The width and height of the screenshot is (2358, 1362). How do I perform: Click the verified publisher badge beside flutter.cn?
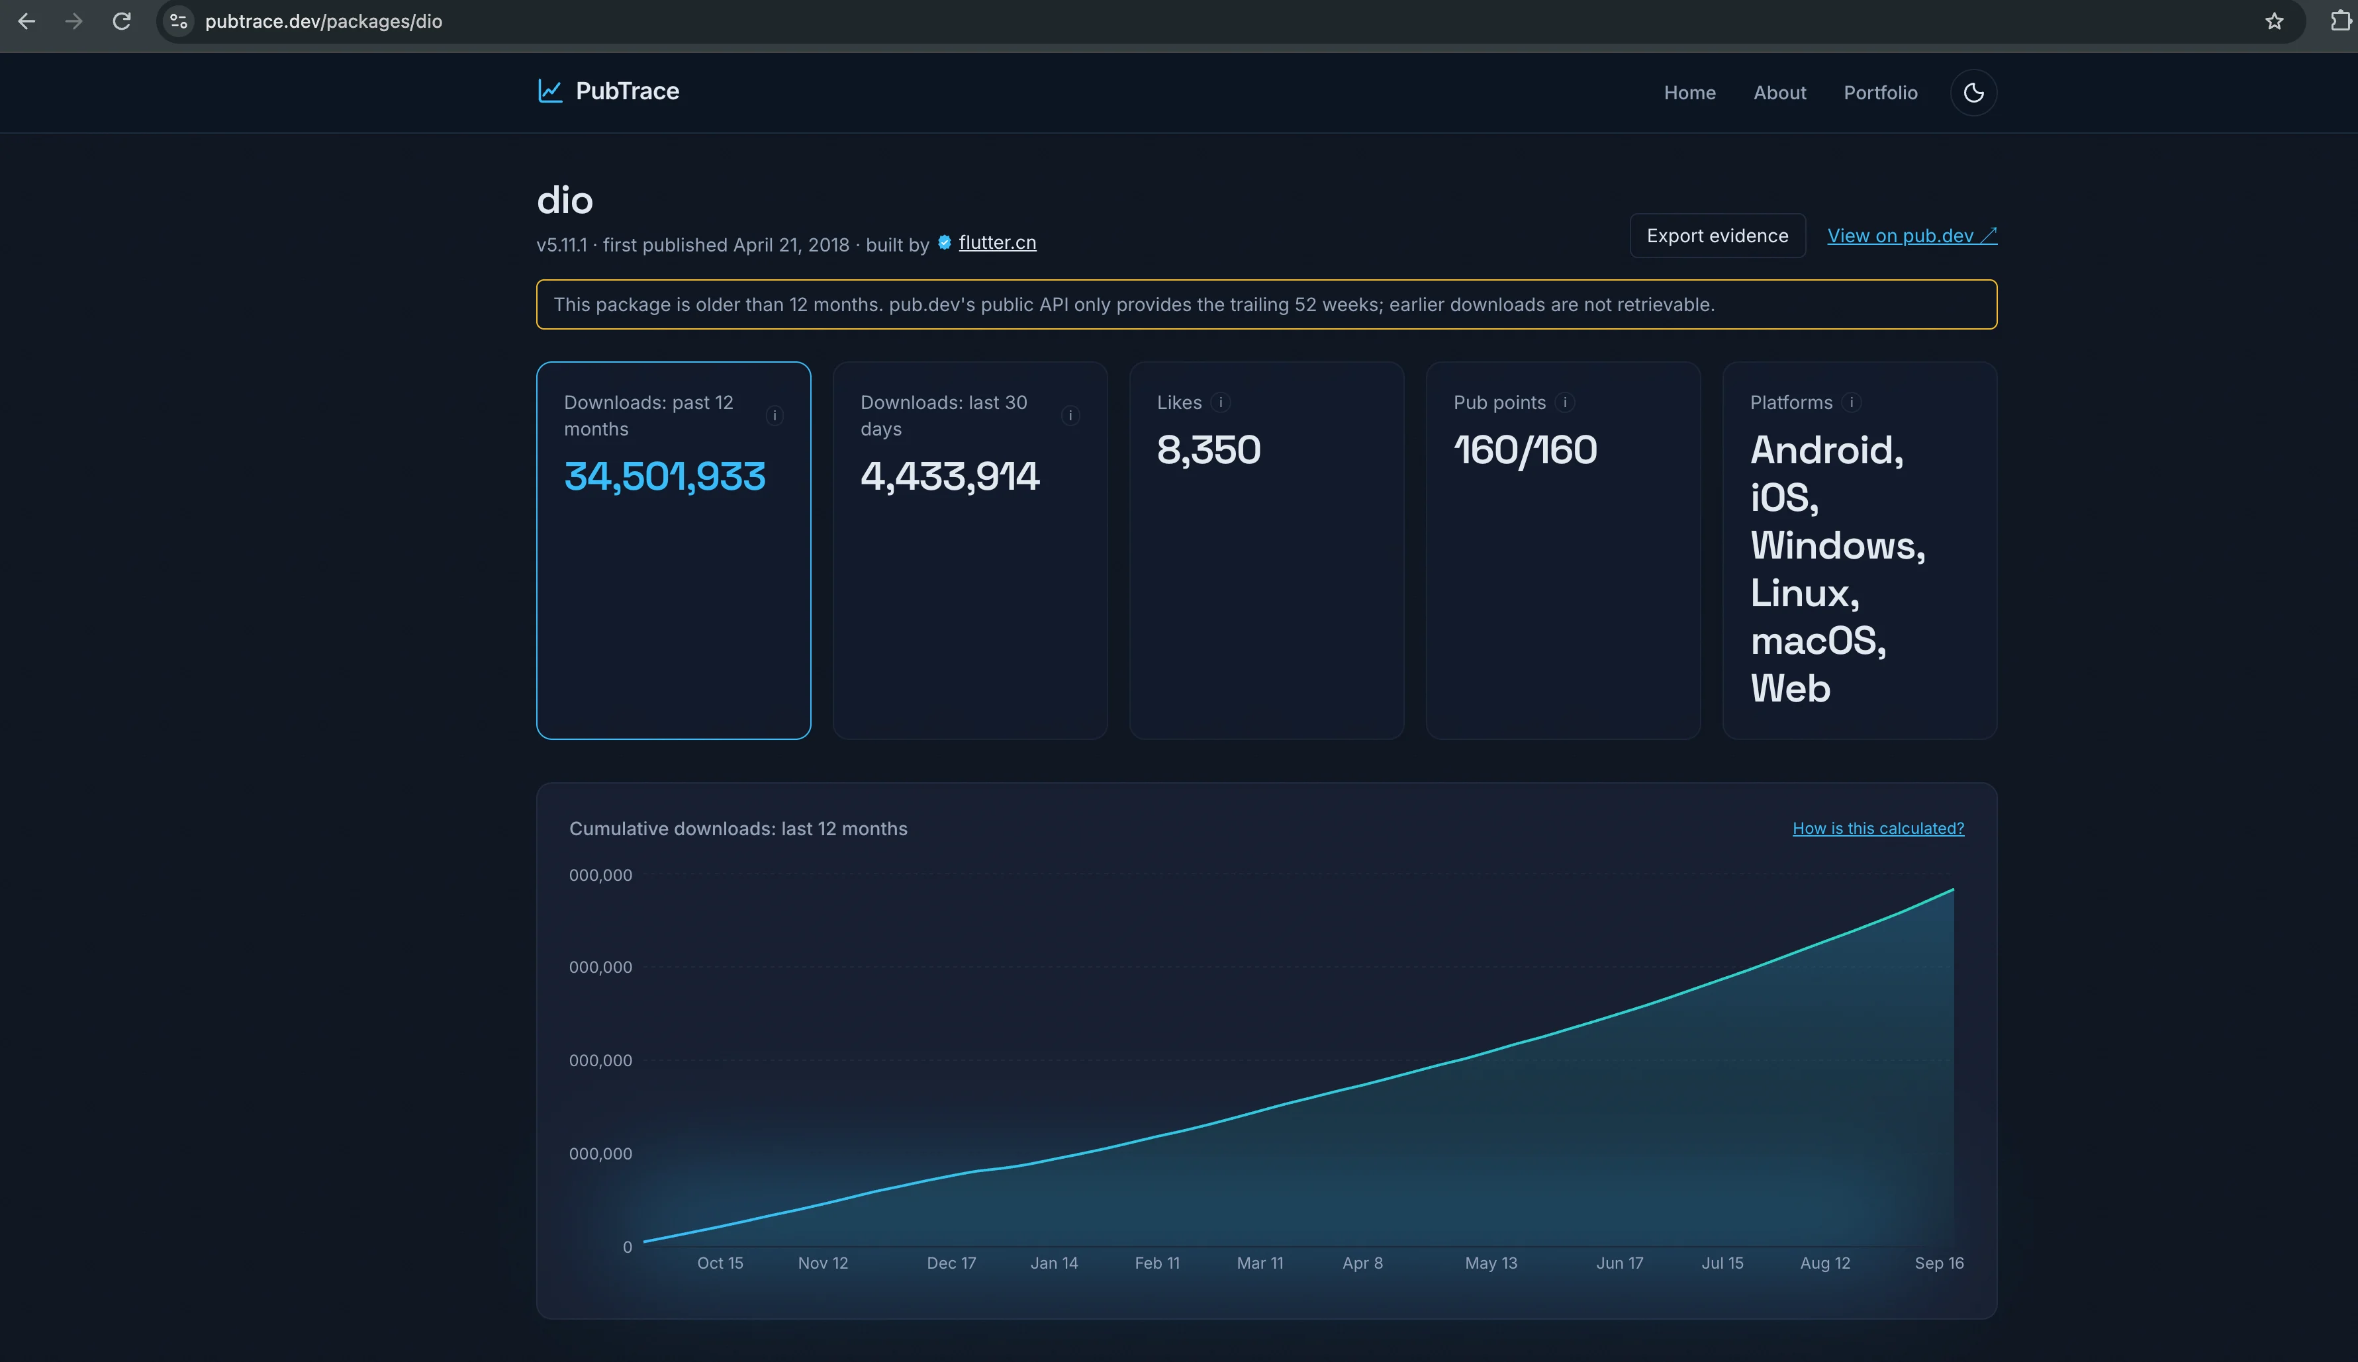tap(944, 244)
